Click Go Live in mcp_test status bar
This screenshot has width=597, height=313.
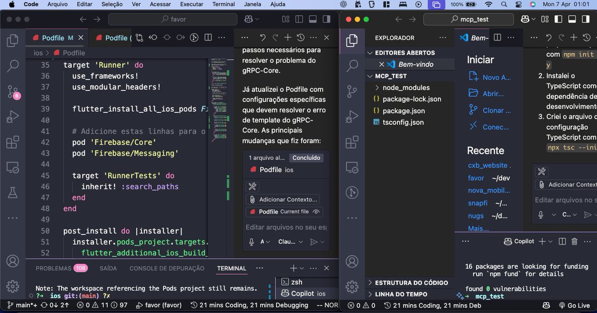pyautogui.click(x=575, y=306)
